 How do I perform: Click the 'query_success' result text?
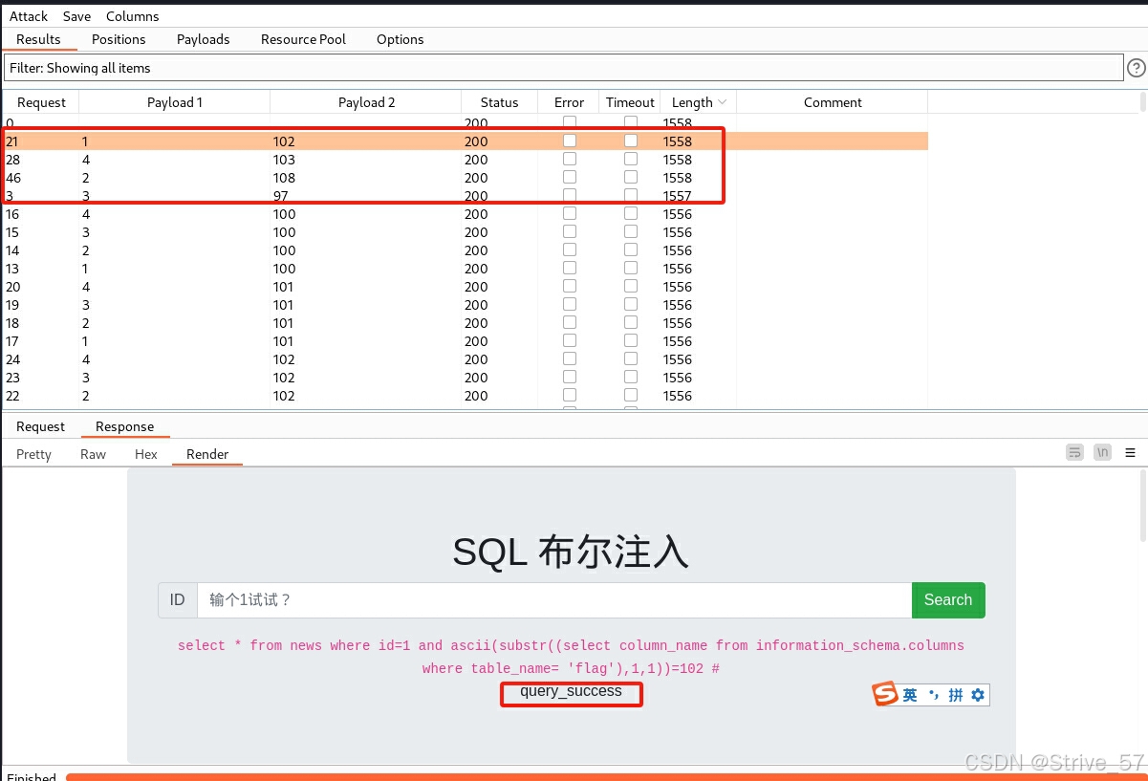[x=571, y=691]
